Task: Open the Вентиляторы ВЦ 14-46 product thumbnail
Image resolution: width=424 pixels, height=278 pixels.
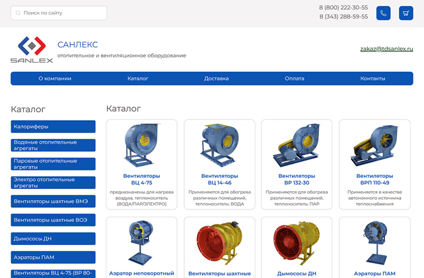Action: (x=219, y=146)
